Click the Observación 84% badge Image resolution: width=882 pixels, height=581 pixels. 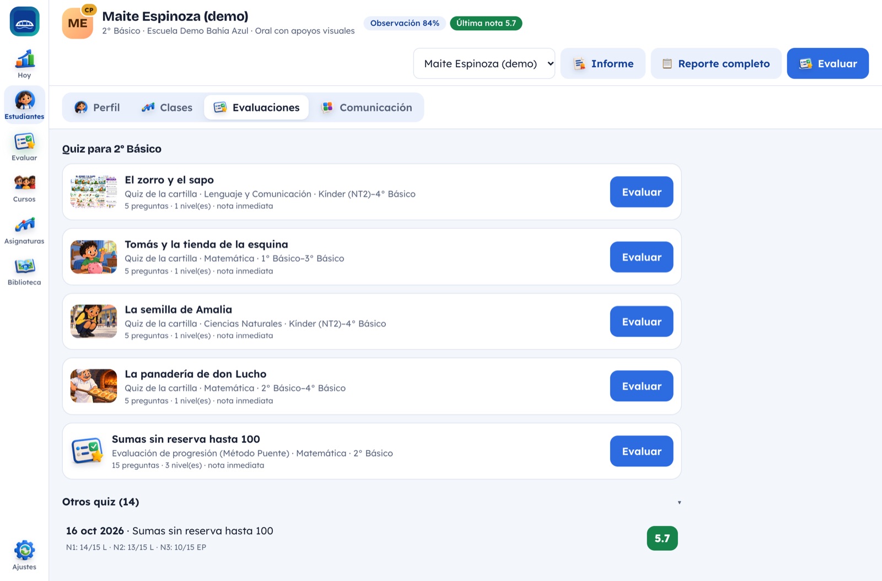click(x=405, y=23)
